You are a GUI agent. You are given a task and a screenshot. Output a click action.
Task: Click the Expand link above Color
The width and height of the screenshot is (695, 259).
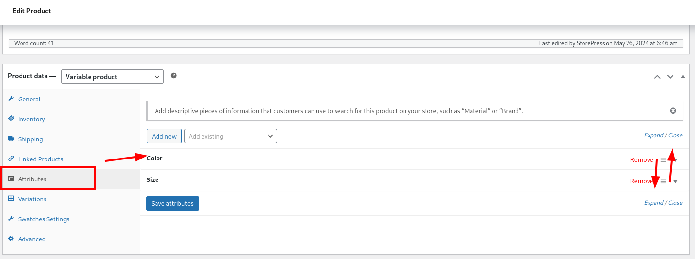(653, 135)
